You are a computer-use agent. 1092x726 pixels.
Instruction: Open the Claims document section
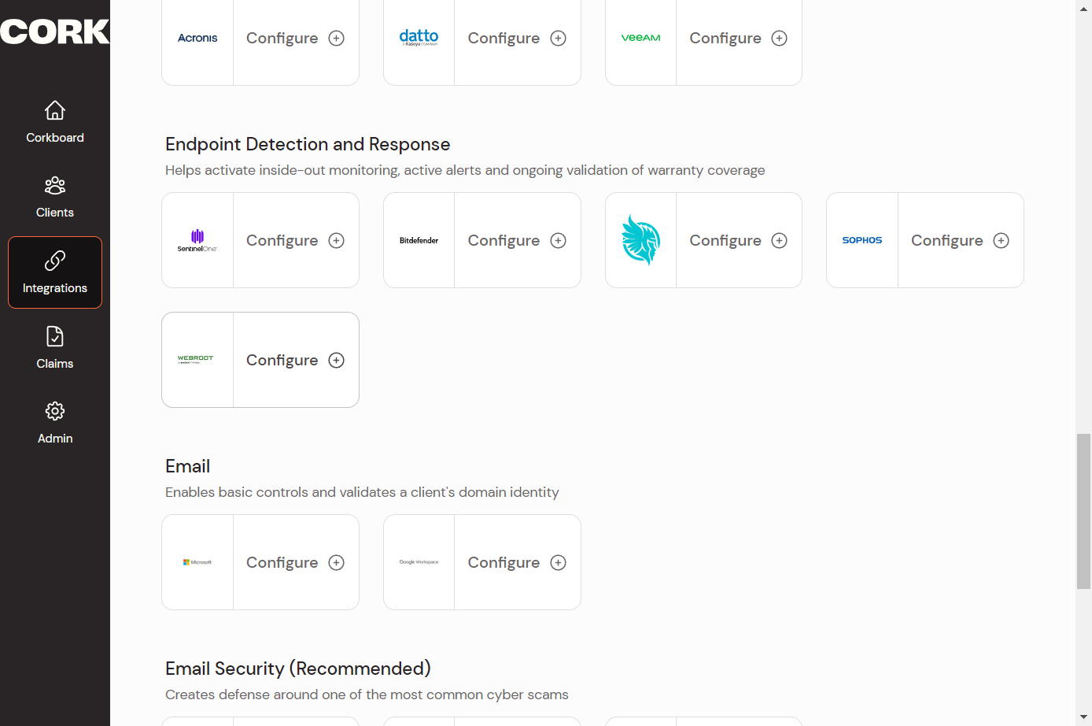54,348
